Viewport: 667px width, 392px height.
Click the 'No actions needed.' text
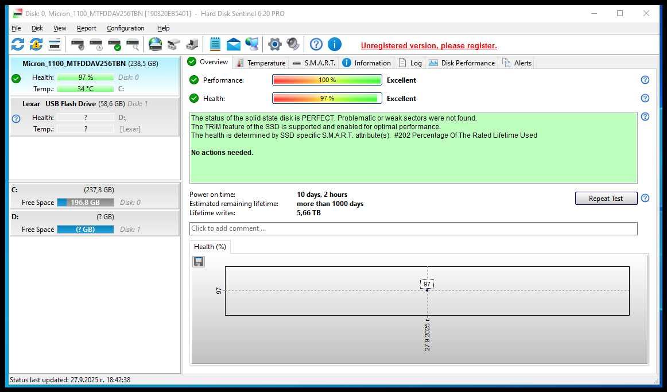(x=222, y=152)
